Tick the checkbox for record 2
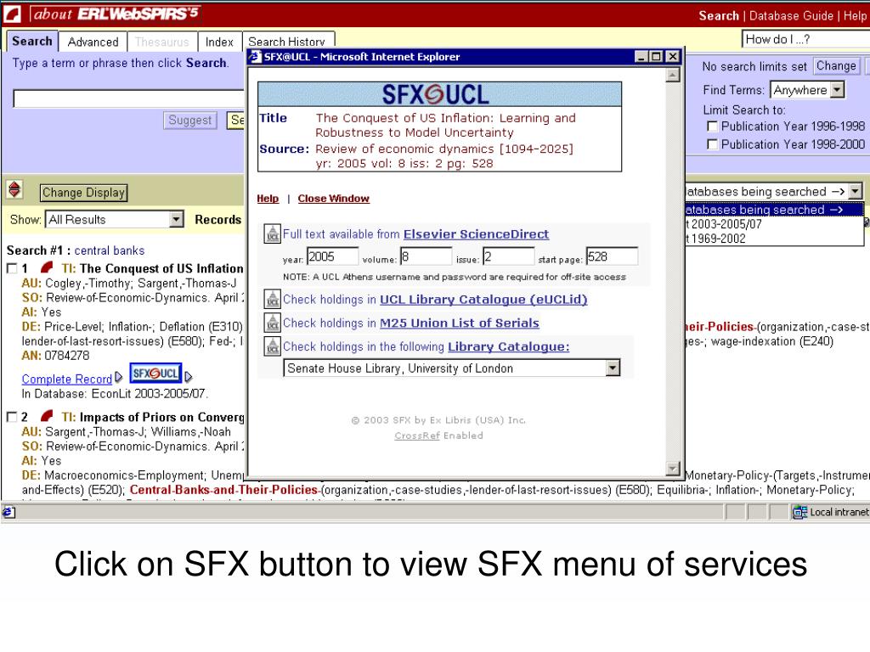The width and height of the screenshot is (870, 652). [x=12, y=417]
